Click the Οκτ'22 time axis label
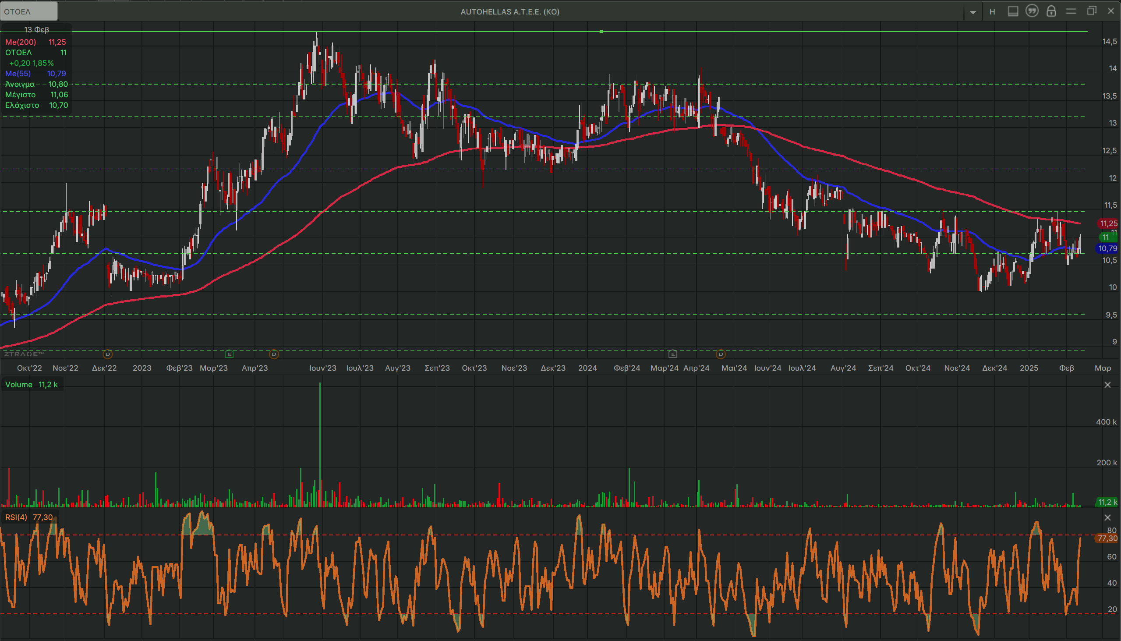 click(29, 368)
